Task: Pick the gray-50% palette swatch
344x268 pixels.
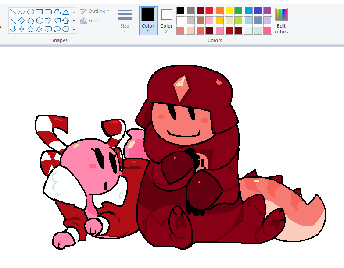Action: click(190, 11)
